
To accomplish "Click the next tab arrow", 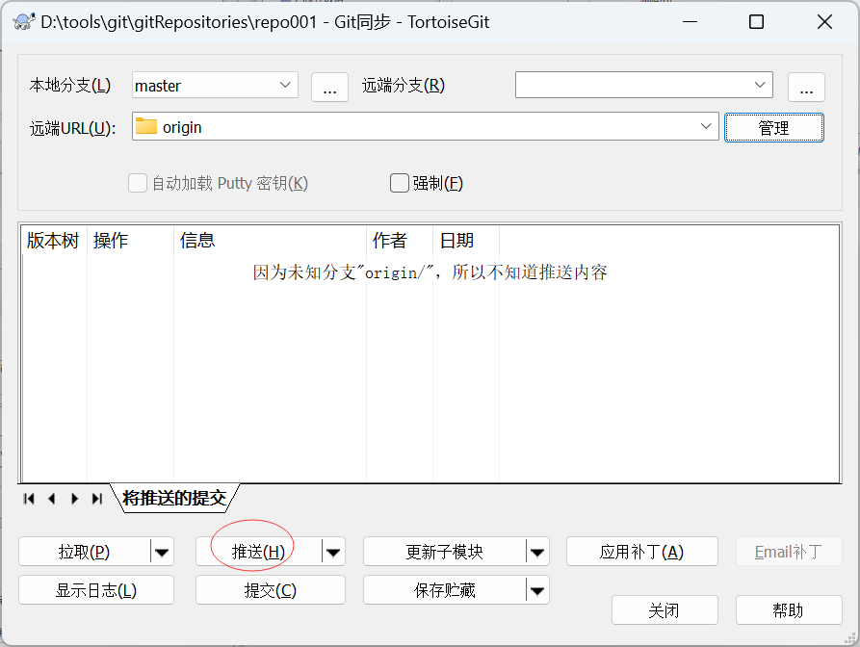I will click(x=74, y=499).
